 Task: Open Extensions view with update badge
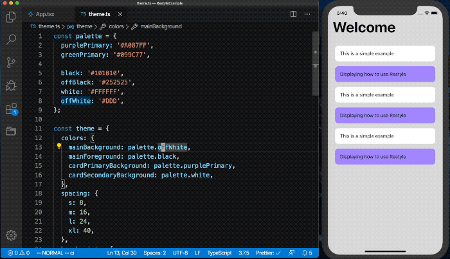(x=12, y=109)
